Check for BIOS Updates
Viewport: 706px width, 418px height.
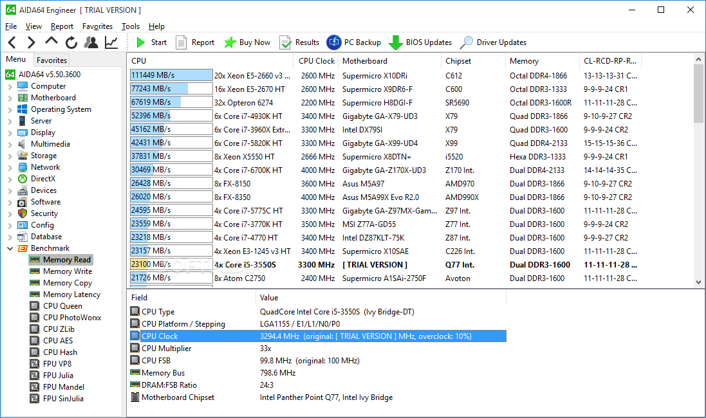pyautogui.click(x=420, y=42)
